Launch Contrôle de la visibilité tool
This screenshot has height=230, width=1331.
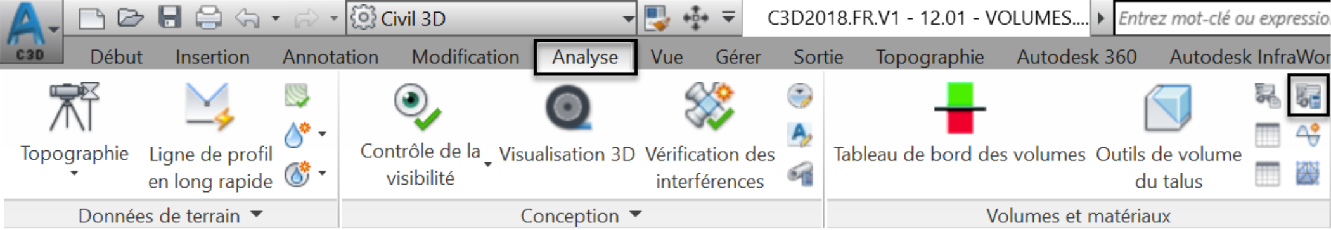point(421,135)
